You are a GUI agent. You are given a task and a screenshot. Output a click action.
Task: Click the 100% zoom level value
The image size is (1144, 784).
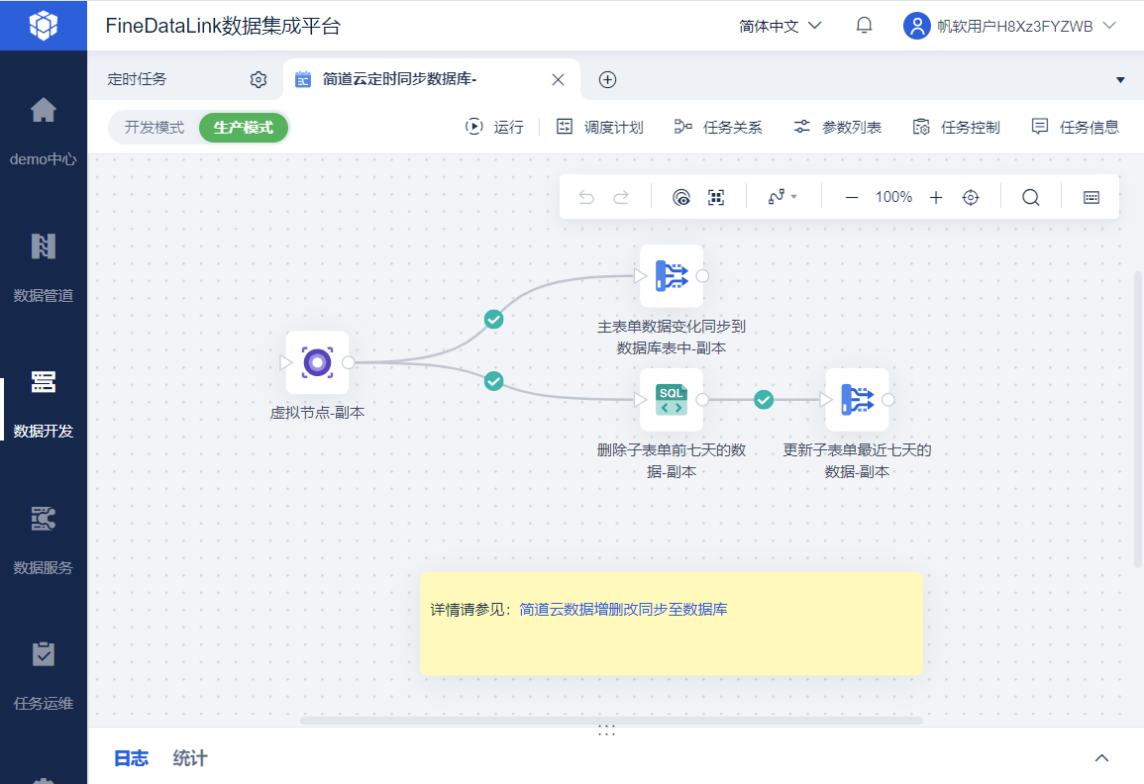pos(893,197)
